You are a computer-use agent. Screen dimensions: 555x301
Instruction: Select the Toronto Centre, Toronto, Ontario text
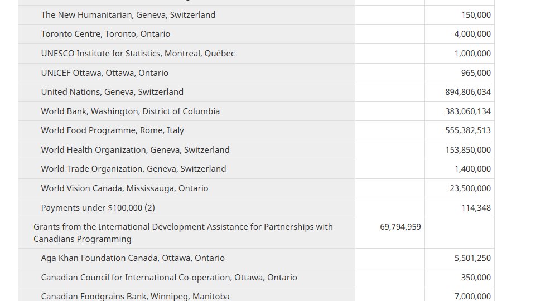pyautogui.click(x=105, y=34)
